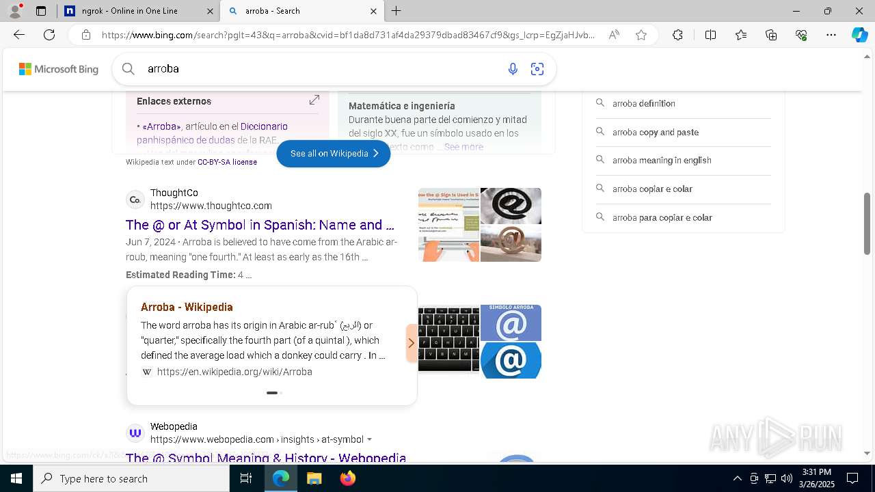Click taskbar search box
Image resolution: width=875 pixels, height=492 pixels.
(131, 478)
